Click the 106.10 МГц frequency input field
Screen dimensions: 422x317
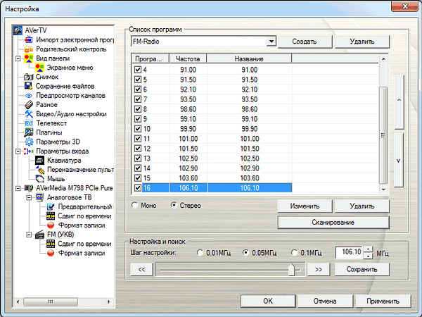[x=349, y=253]
